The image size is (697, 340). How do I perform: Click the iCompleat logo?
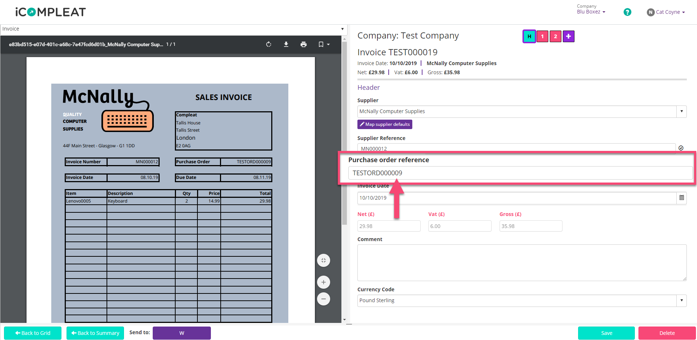[51, 12]
